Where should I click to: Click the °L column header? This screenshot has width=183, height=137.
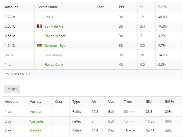pos(142,7)
